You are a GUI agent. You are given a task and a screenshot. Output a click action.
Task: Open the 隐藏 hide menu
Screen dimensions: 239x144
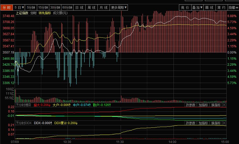pyautogui.click(x=233, y=7)
